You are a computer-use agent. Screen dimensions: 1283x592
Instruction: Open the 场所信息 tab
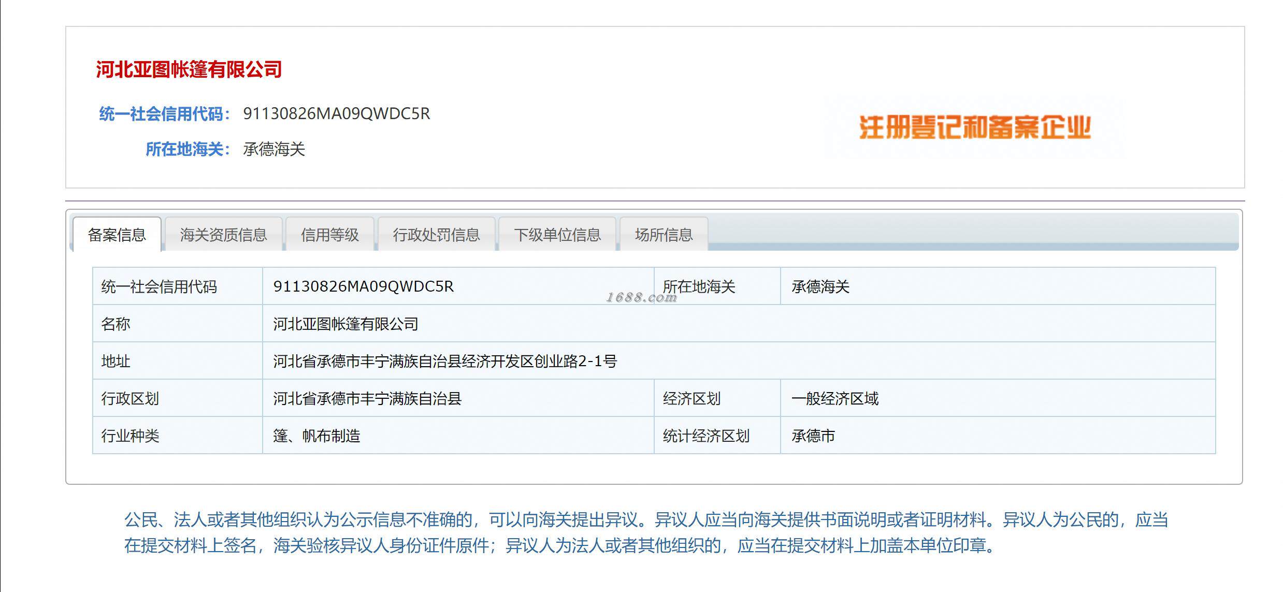click(x=664, y=235)
